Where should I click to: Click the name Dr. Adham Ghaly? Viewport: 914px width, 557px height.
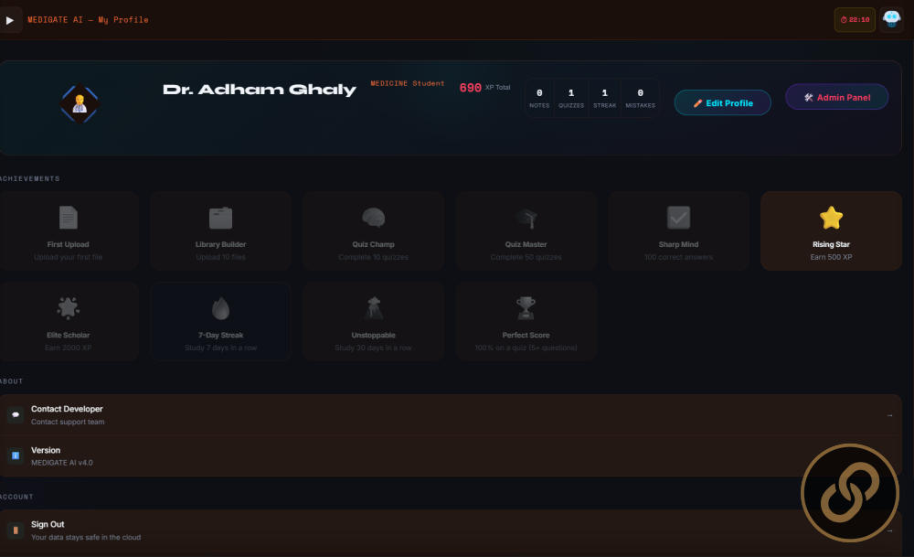260,90
